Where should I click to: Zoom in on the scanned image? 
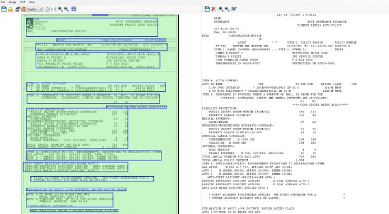[x=60, y=9]
